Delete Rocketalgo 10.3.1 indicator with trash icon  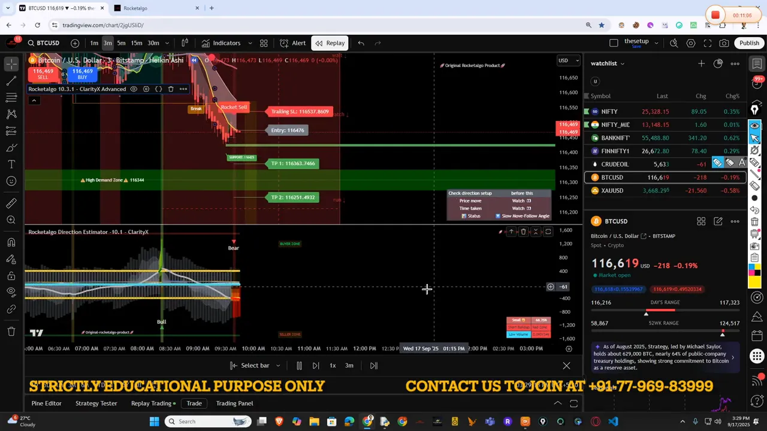[x=171, y=89]
